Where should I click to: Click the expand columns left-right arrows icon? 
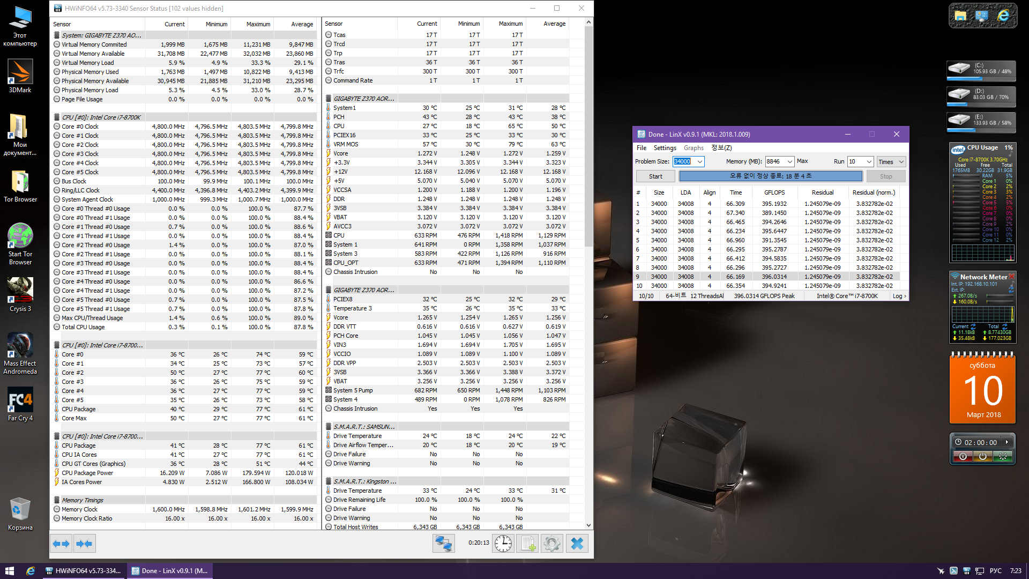(x=61, y=544)
